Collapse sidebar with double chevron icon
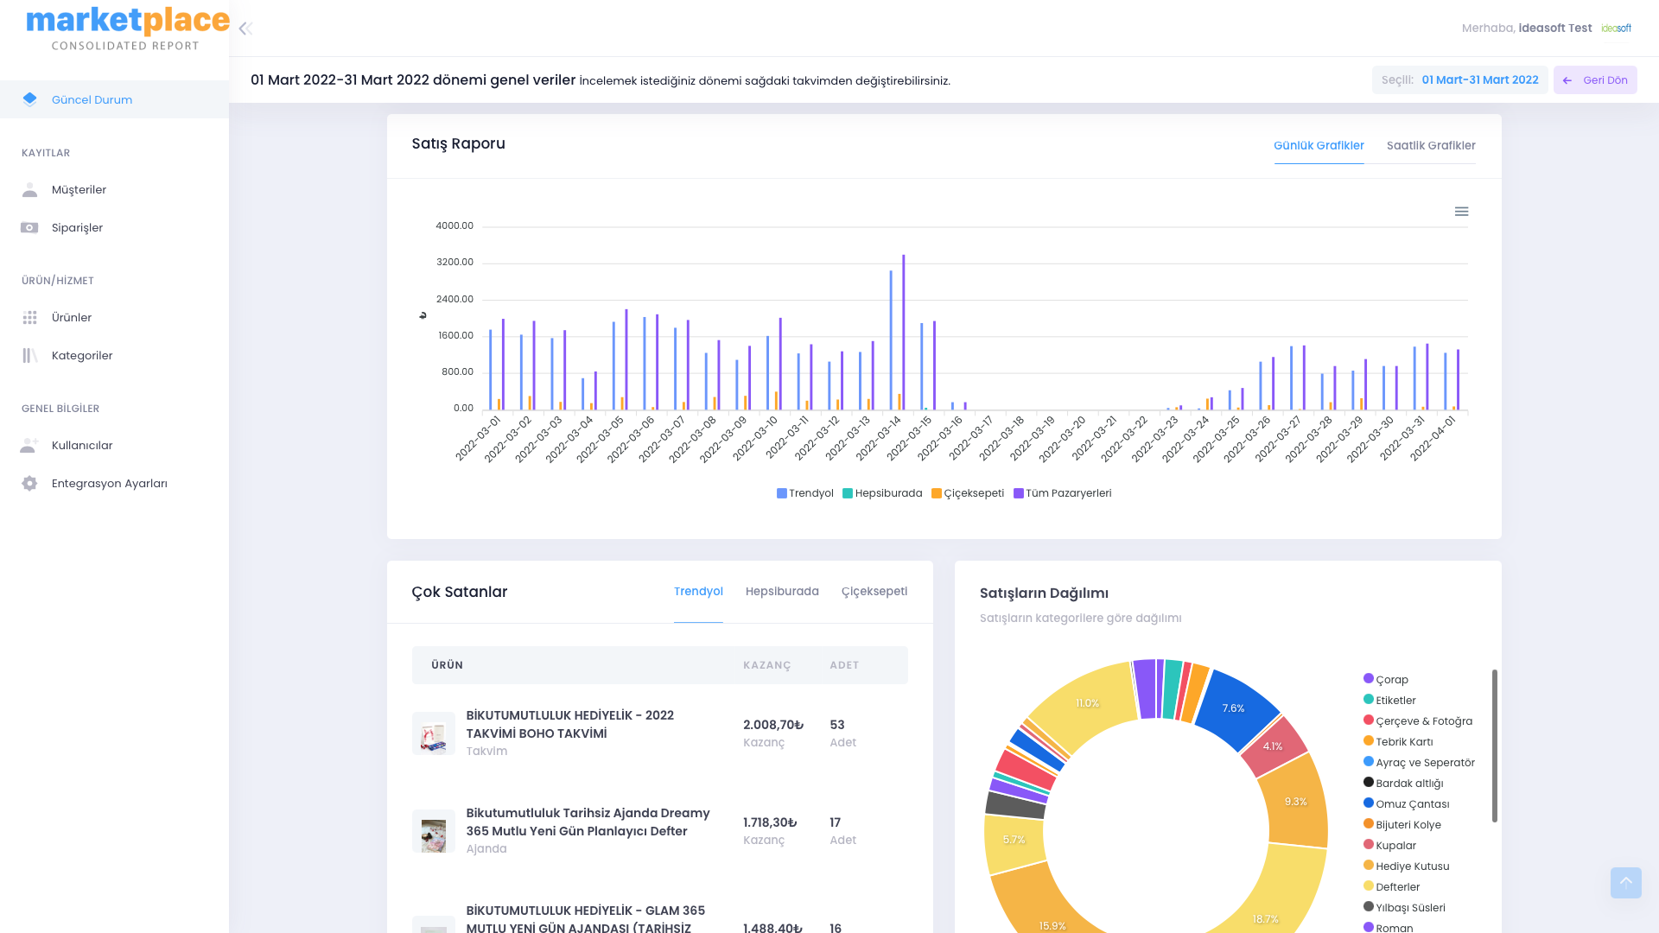 pyautogui.click(x=245, y=29)
